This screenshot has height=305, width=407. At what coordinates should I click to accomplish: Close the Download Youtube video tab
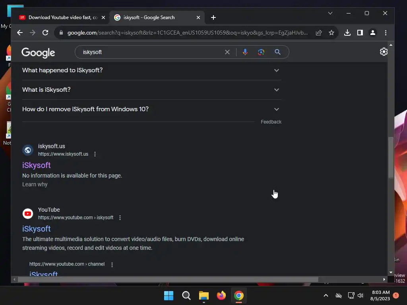tap(103, 17)
